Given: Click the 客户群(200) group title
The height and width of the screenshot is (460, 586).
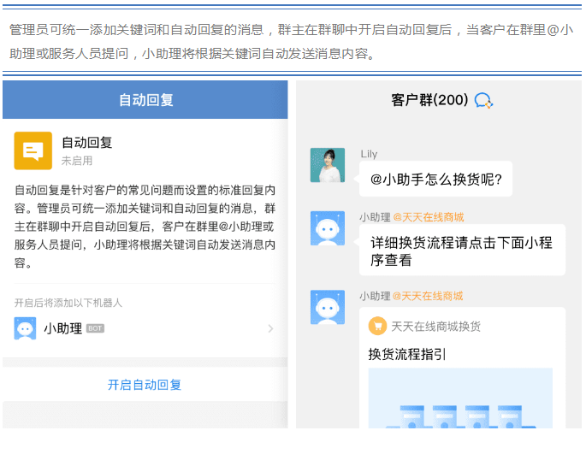Looking at the screenshot, I should (429, 100).
